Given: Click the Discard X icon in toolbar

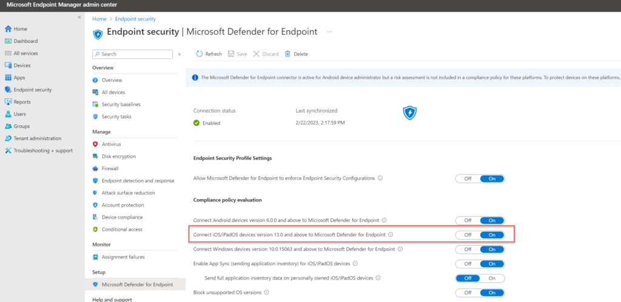Looking at the screenshot, I should (x=257, y=54).
